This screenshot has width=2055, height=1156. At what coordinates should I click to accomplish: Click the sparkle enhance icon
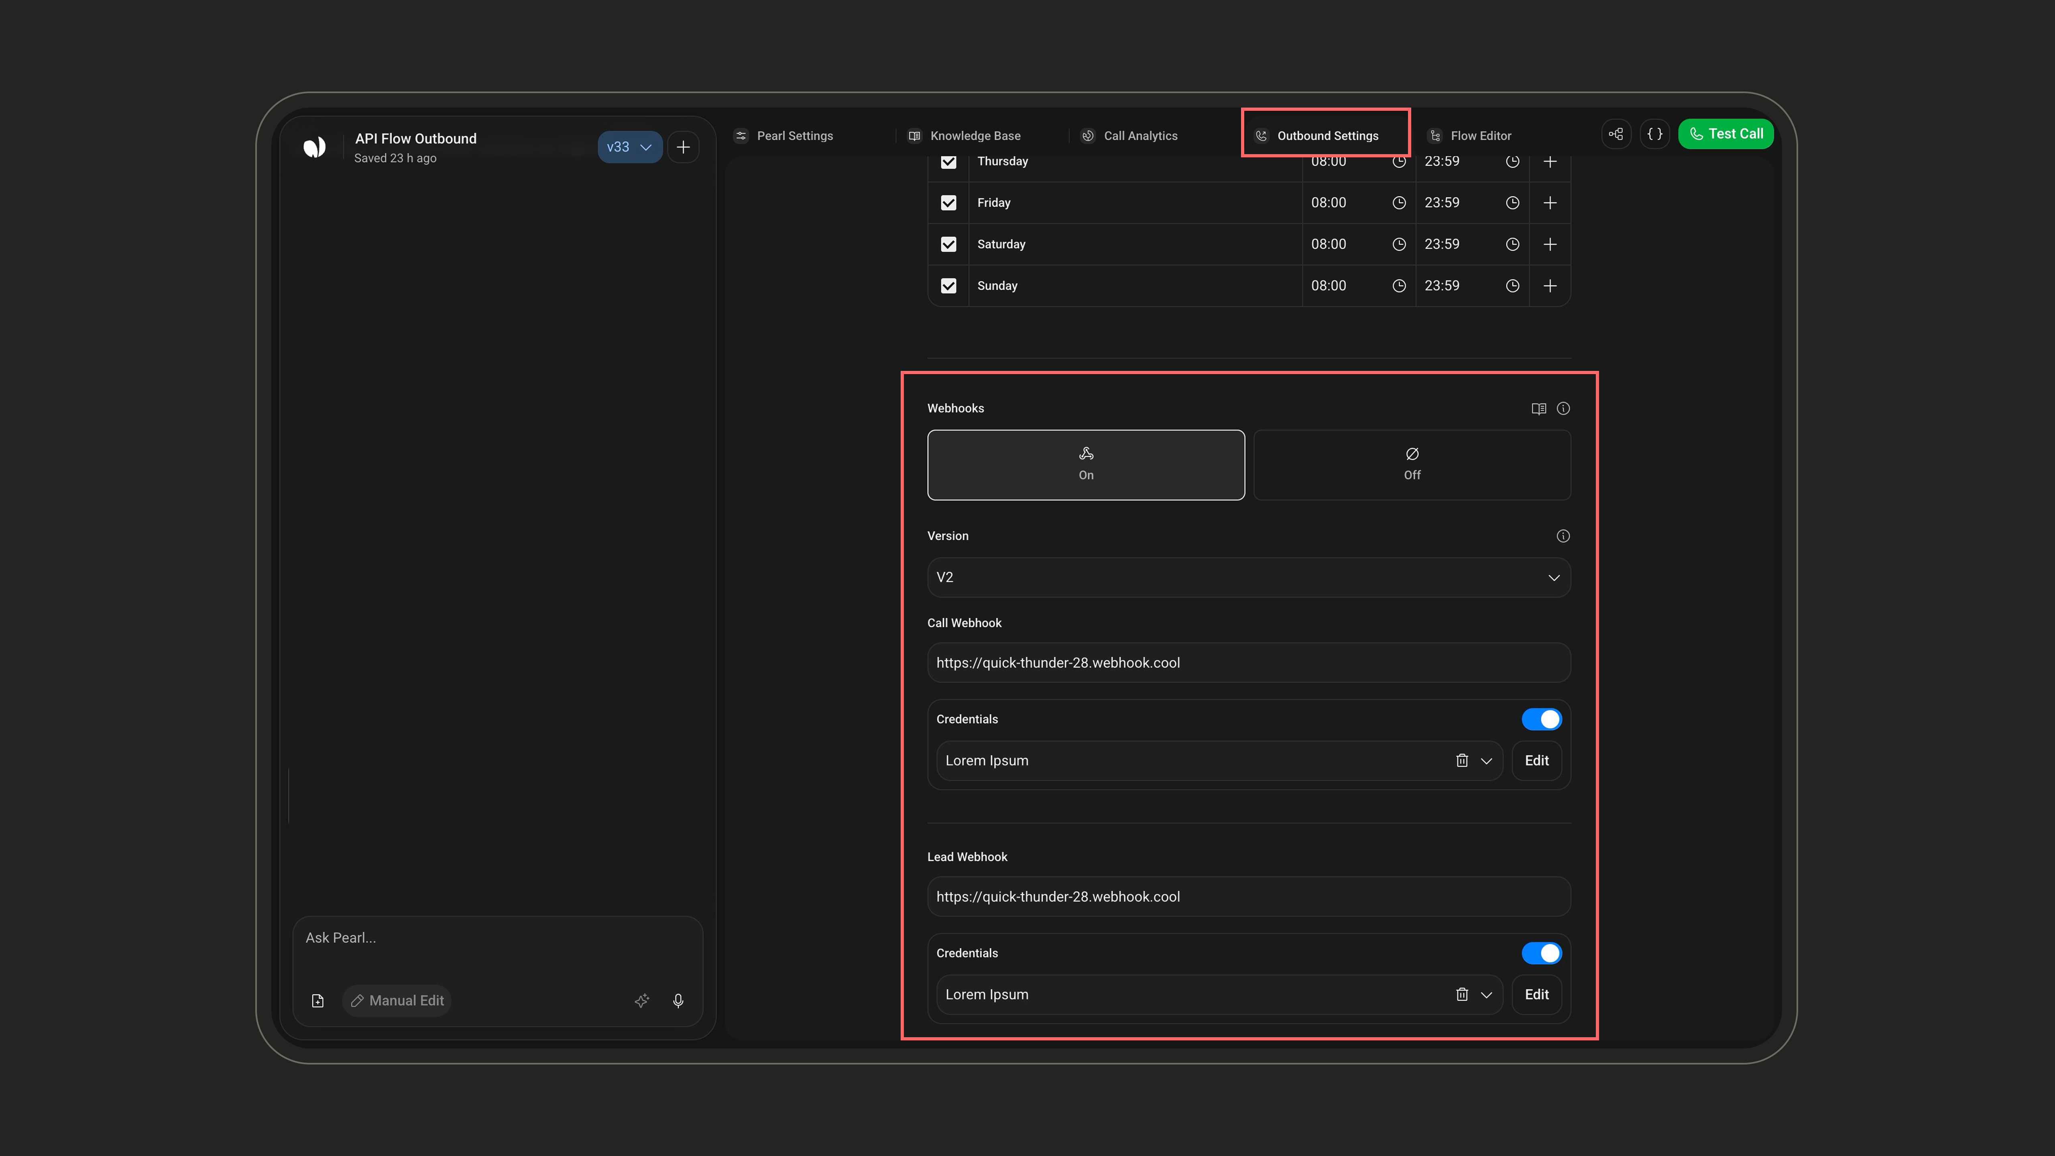pos(641,1000)
